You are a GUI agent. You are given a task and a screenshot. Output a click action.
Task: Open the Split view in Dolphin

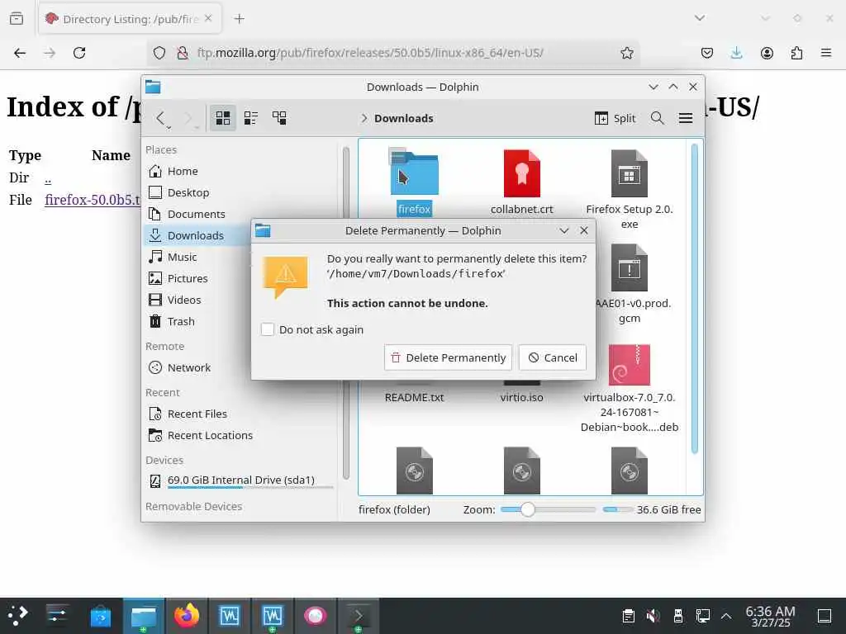pyautogui.click(x=615, y=118)
